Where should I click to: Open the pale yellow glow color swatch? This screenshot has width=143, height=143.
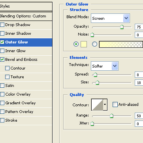click(x=84, y=44)
